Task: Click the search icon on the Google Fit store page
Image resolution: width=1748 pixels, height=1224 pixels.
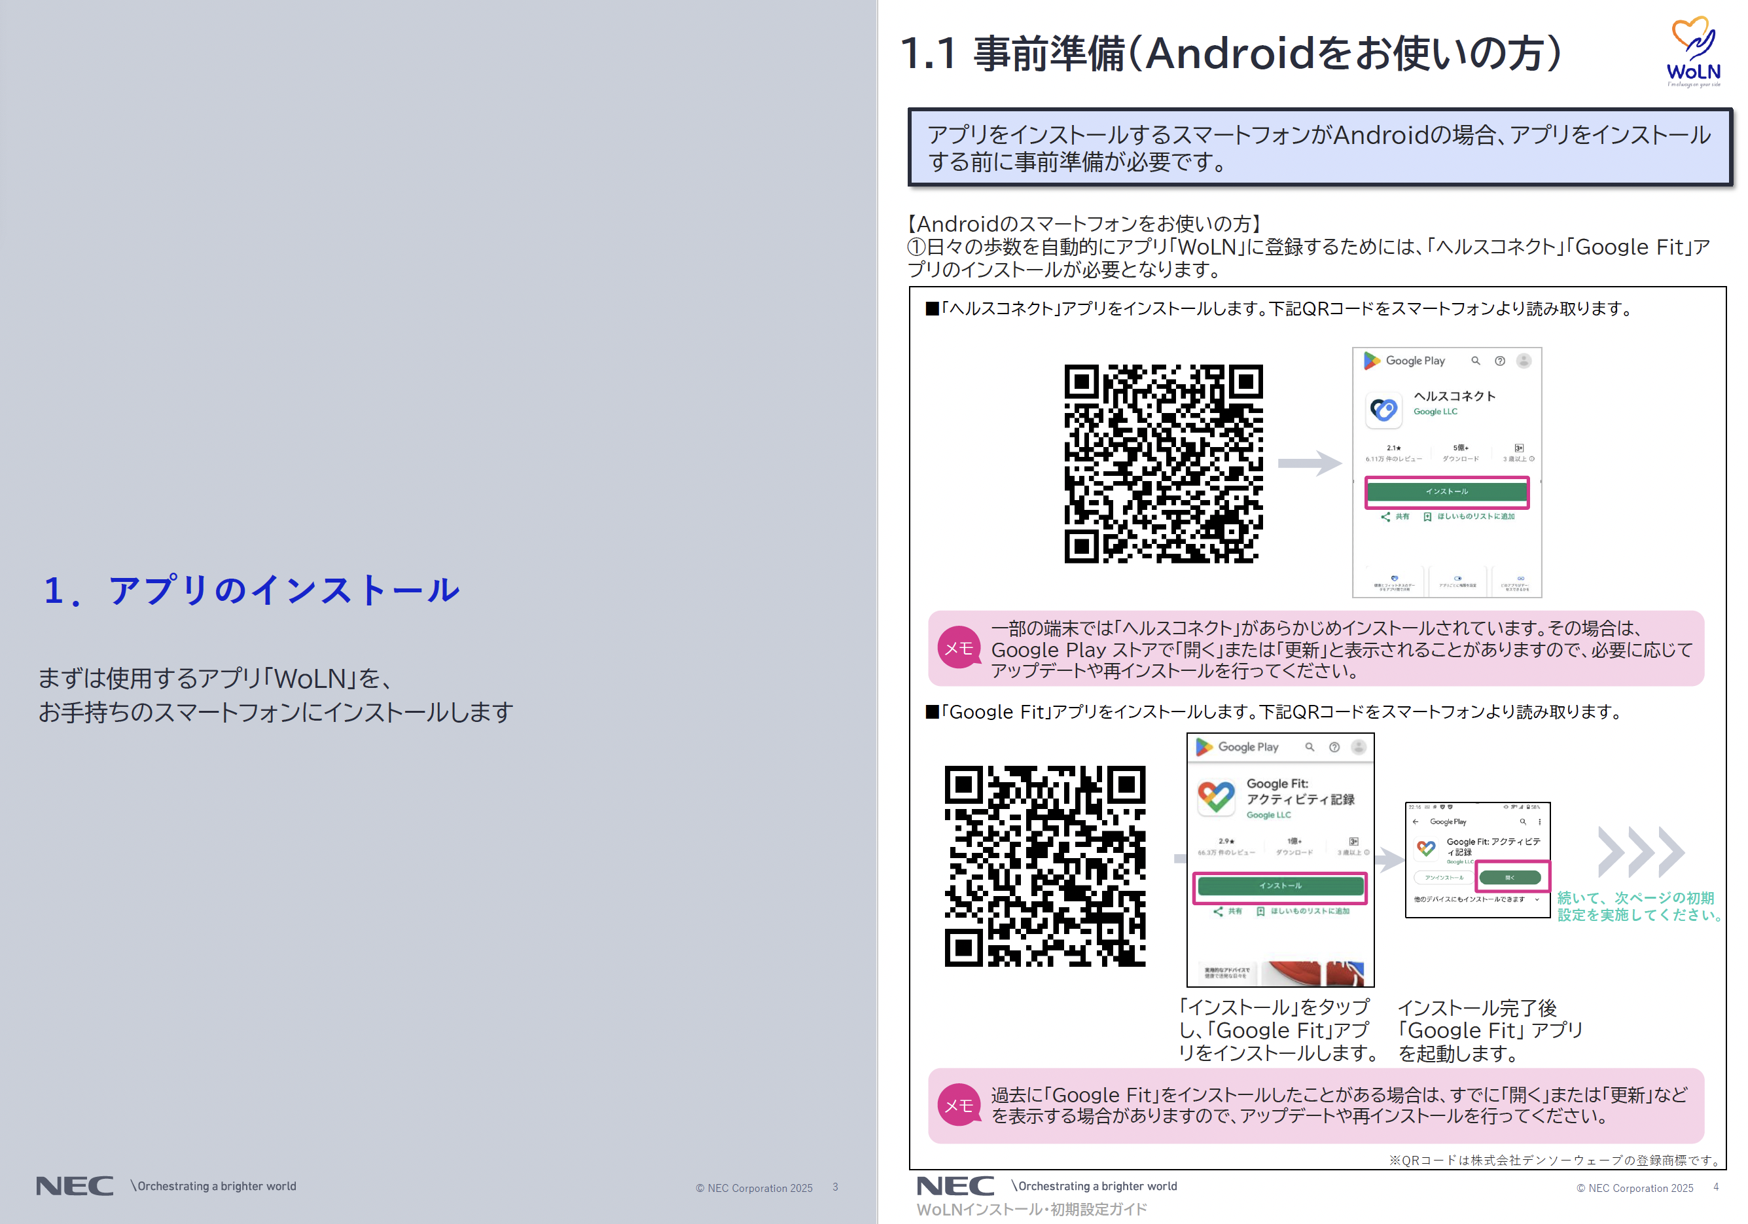Action: 1310,747
